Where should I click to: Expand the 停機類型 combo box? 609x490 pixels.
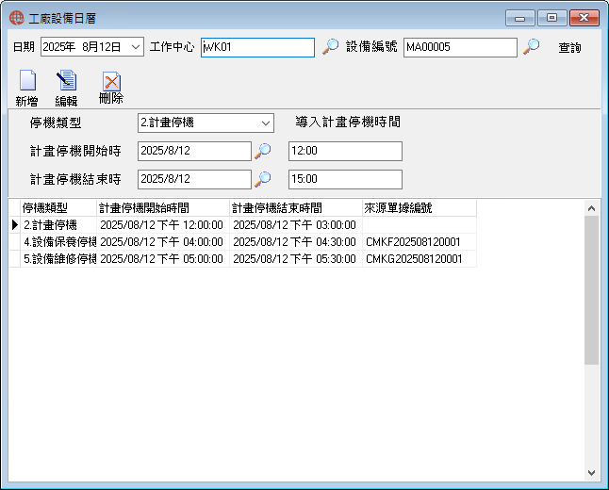pyautogui.click(x=266, y=123)
